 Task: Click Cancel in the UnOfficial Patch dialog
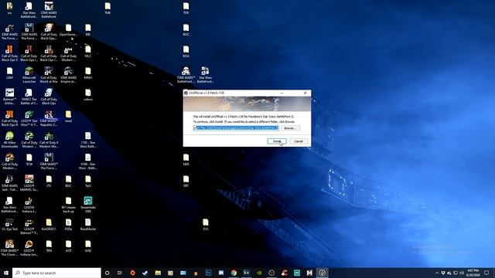tap(299, 141)
